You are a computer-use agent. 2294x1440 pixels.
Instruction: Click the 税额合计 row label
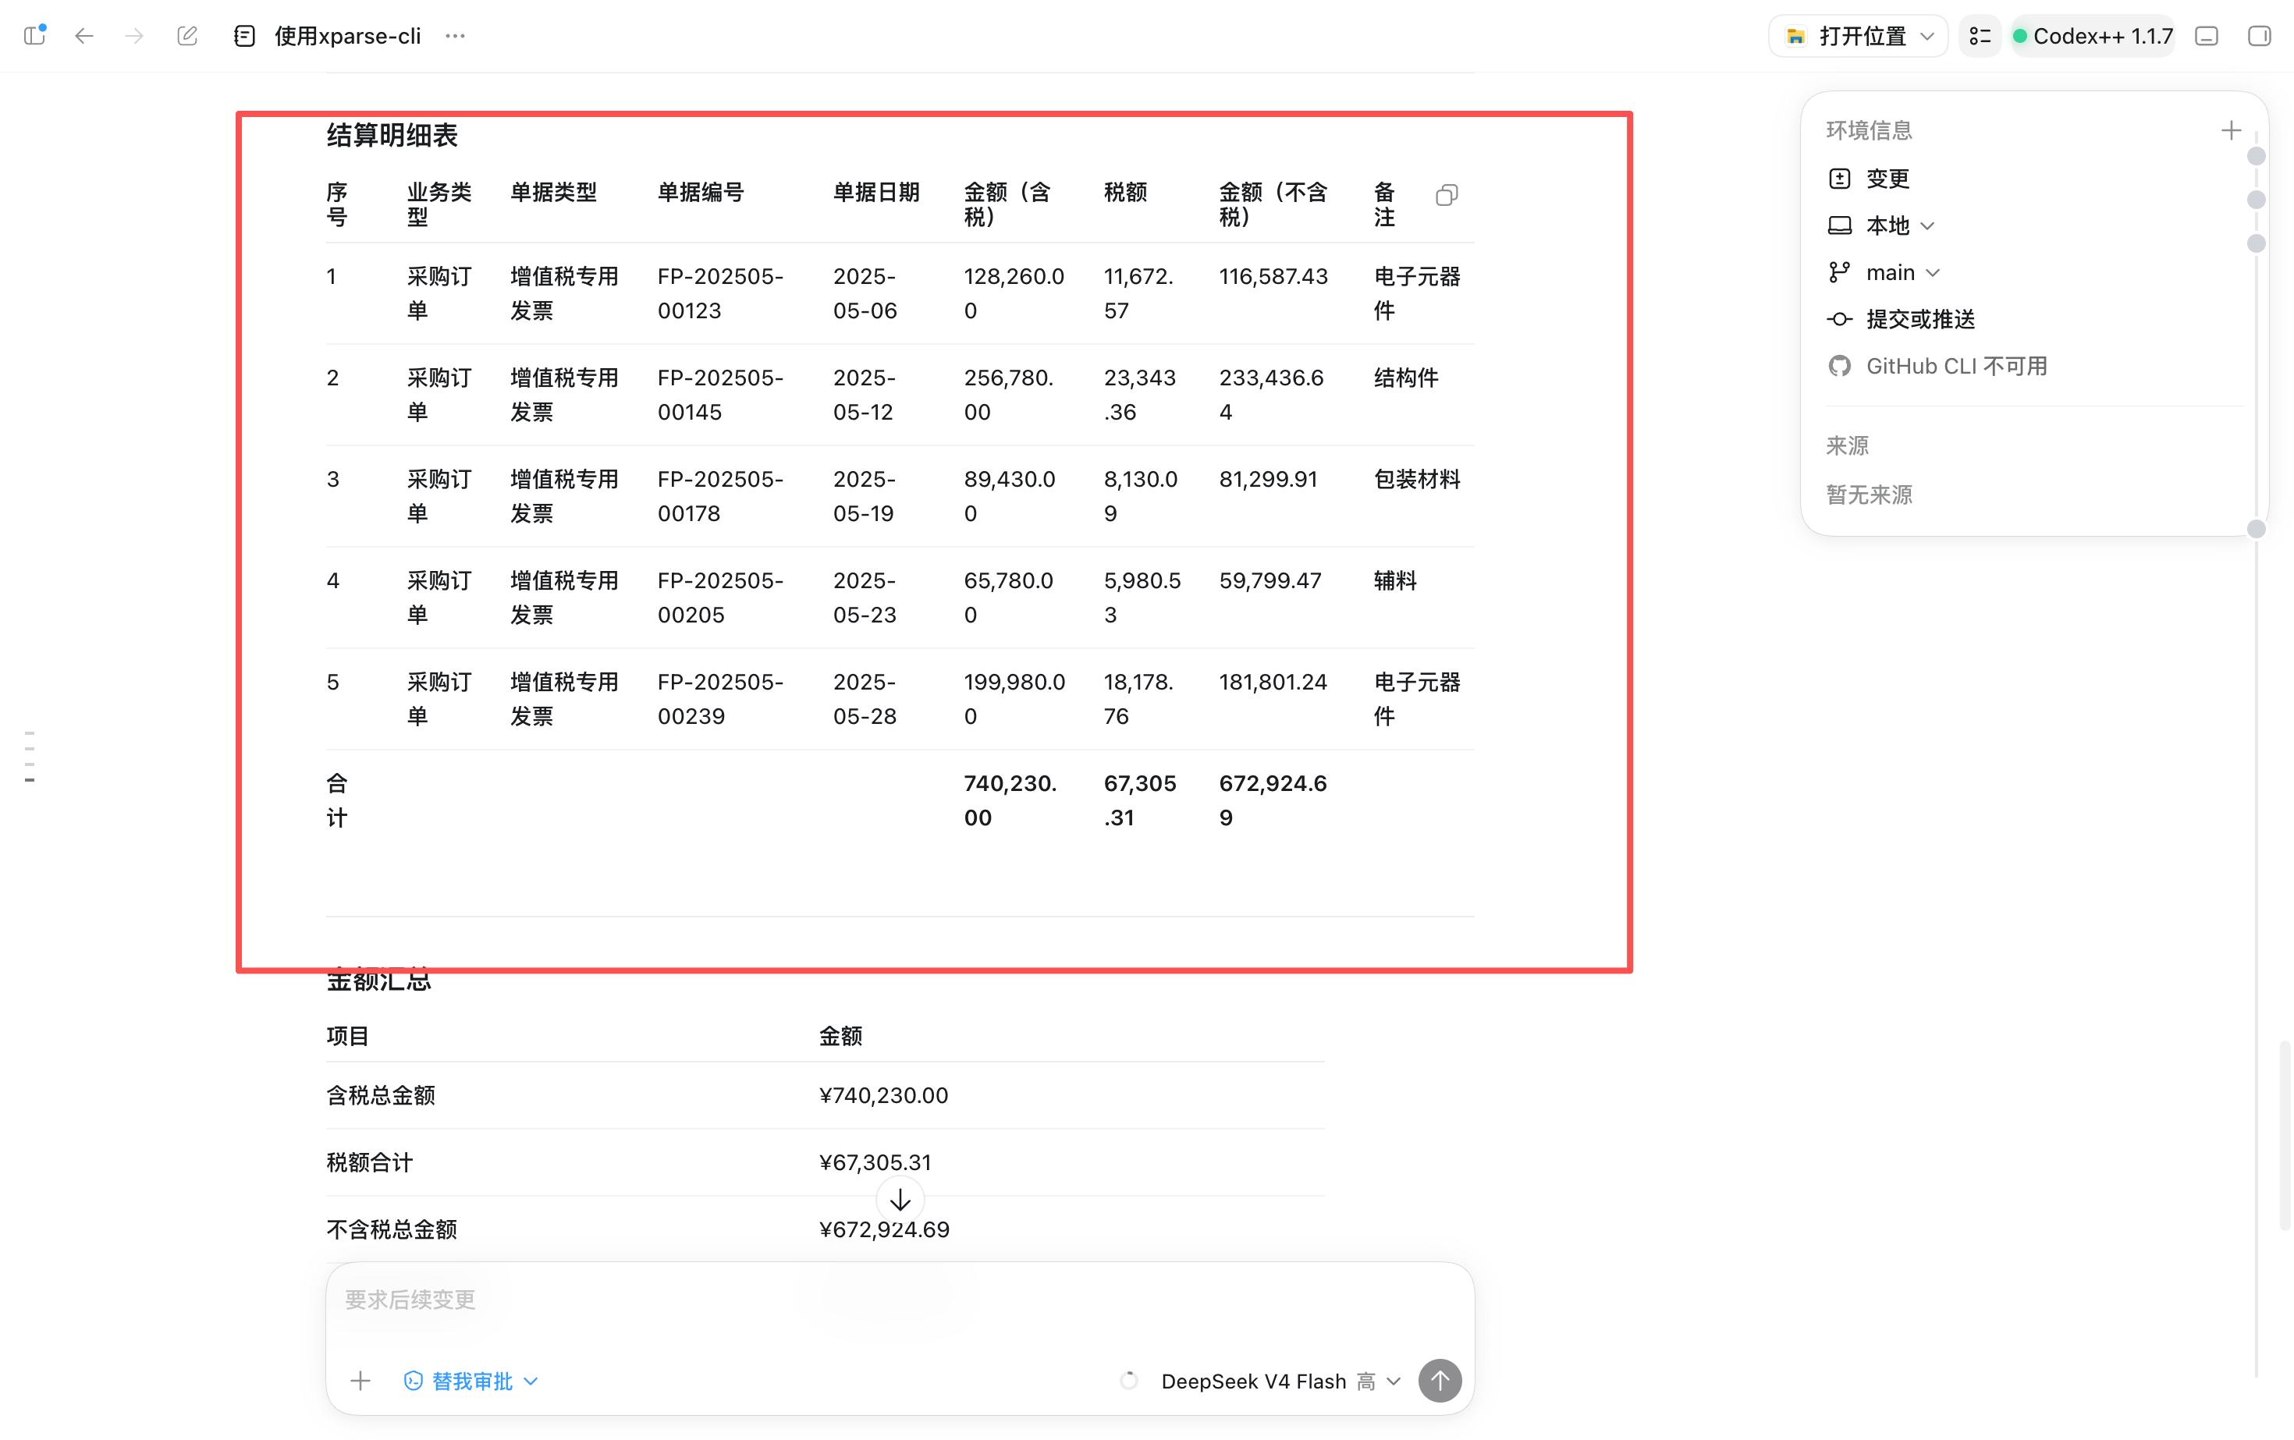pos(370,1162)
